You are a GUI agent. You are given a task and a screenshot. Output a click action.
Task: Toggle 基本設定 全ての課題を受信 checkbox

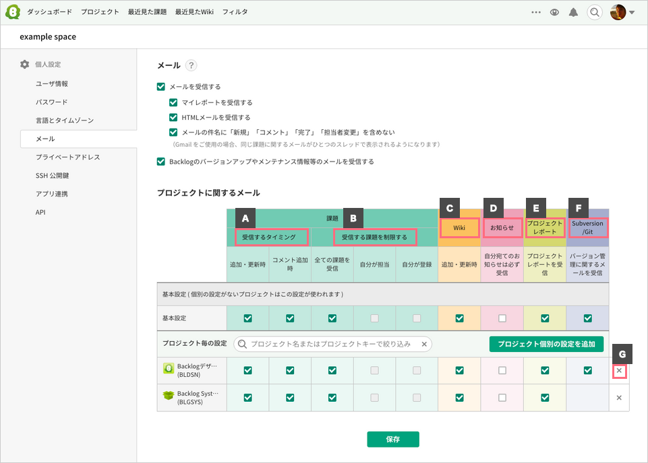click(x=332, y=318)
